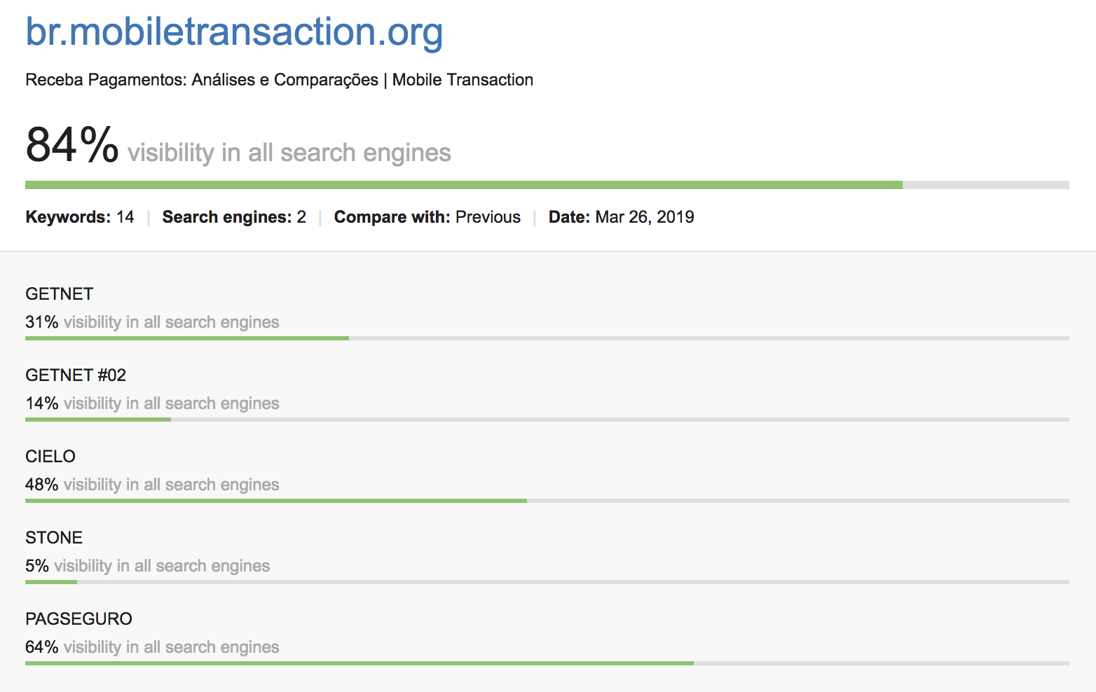1096x692 pixels.
Task: Select the Keywords: 14 summary item
Action: click(x=80, y=217)
